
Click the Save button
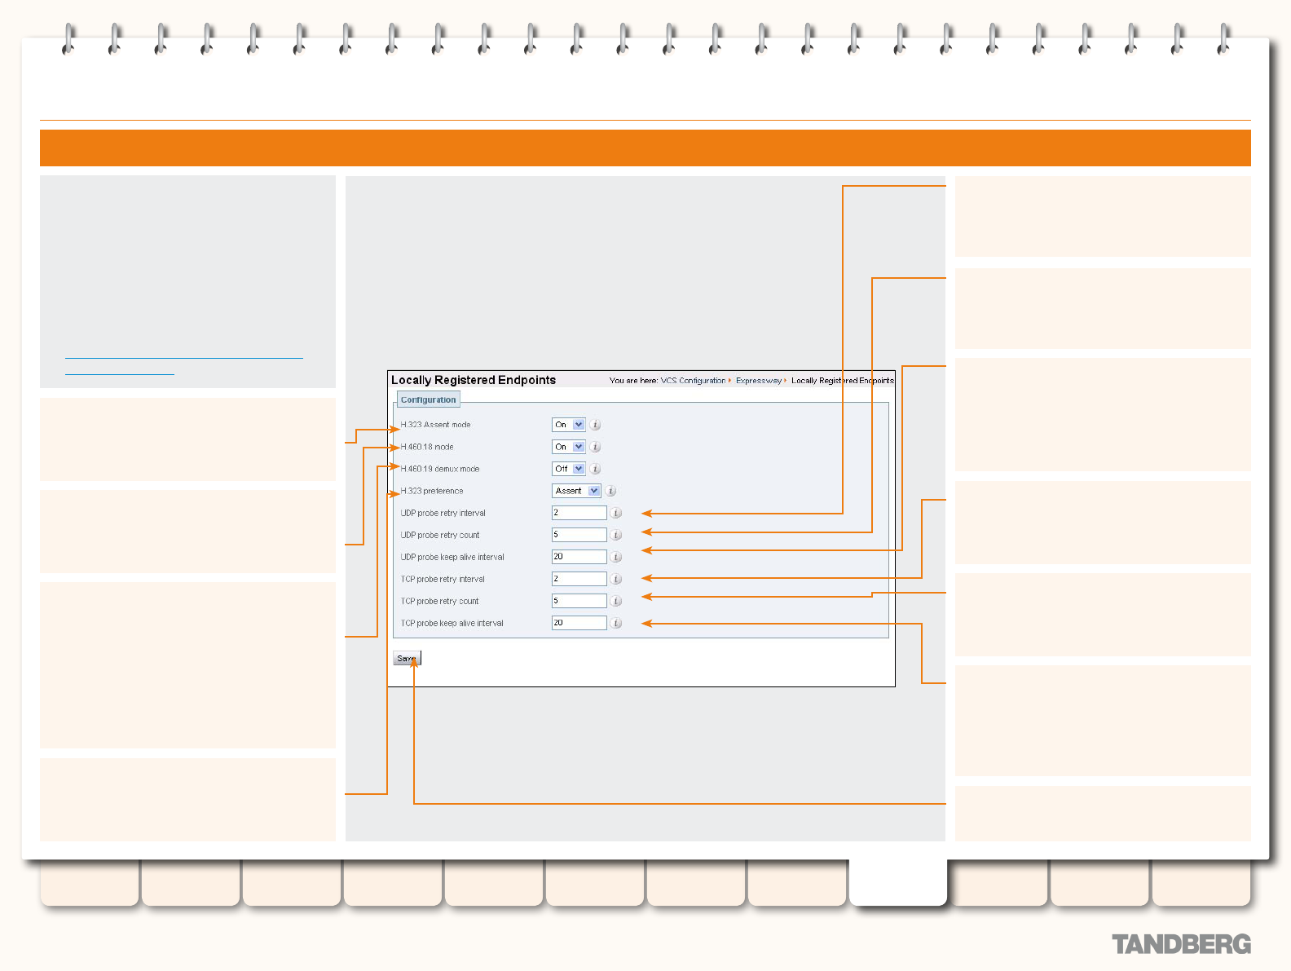(x=407, y=658)
